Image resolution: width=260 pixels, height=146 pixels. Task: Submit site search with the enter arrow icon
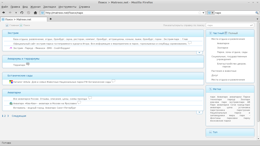click(251, 25)
